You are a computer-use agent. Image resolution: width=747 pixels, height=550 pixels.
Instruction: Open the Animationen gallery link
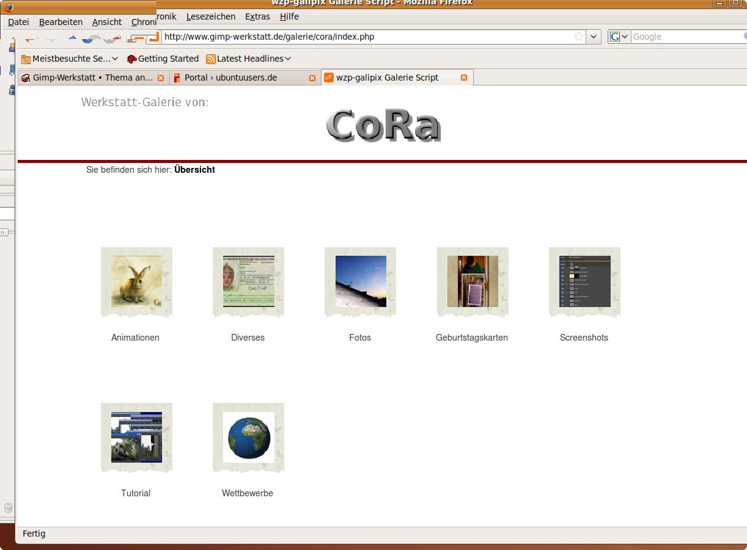pyautogui.click(x=136, y=338)
